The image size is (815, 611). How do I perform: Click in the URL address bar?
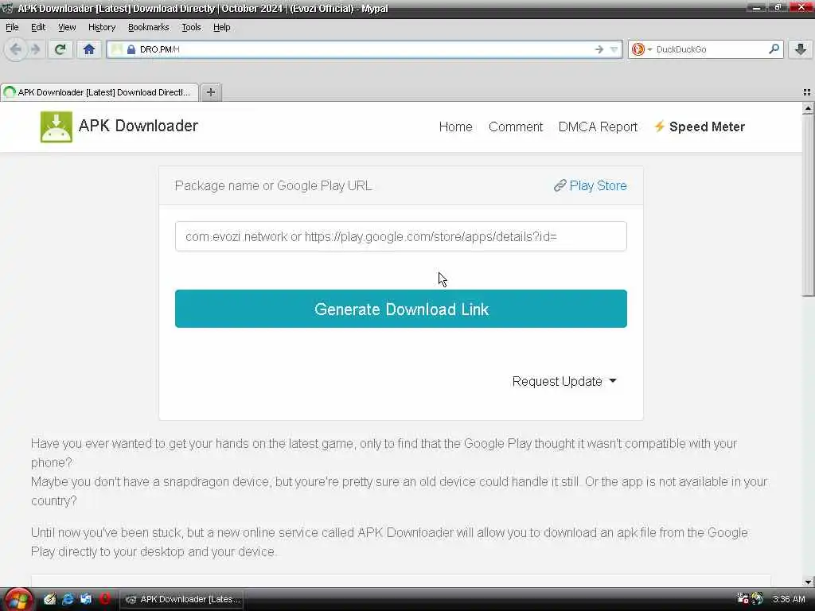(x=364, y=49)
